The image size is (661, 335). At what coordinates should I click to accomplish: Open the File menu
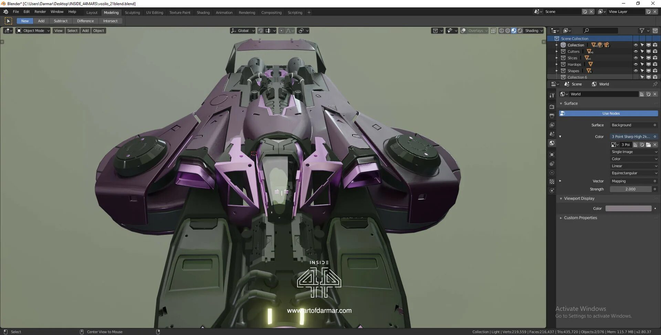[16, 12]
